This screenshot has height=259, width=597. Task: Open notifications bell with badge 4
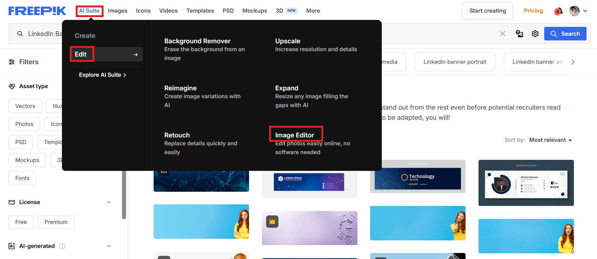pyautogui.click(x=558, y=11)
